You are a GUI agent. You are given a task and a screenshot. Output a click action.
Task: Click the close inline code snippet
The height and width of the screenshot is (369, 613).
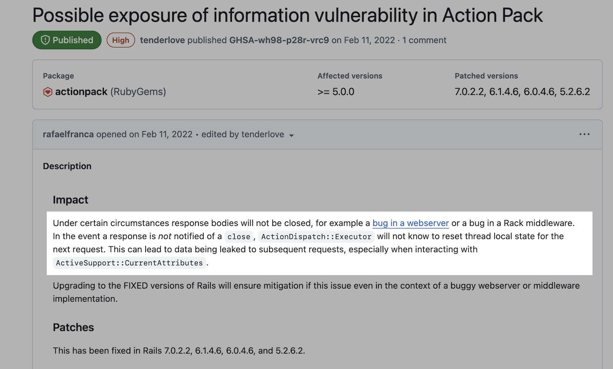point(239,237)
